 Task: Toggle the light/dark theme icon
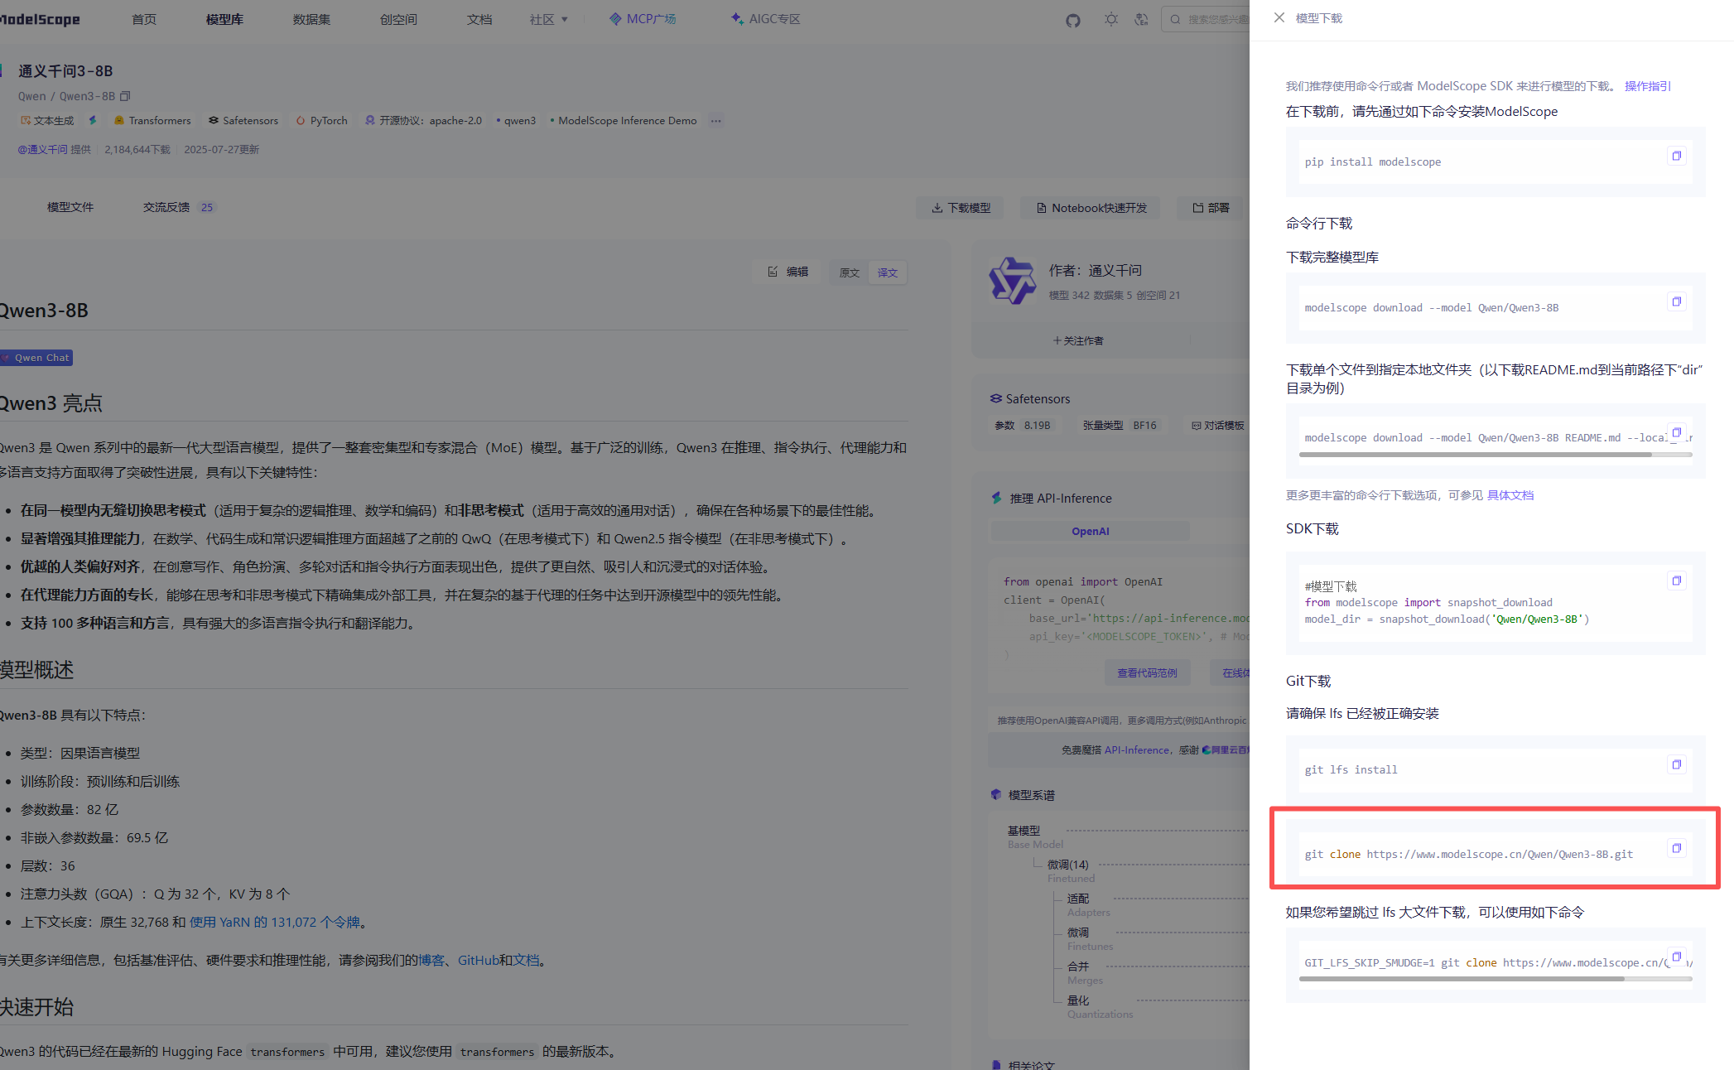pyautogui.click(x=1111, y=19)
